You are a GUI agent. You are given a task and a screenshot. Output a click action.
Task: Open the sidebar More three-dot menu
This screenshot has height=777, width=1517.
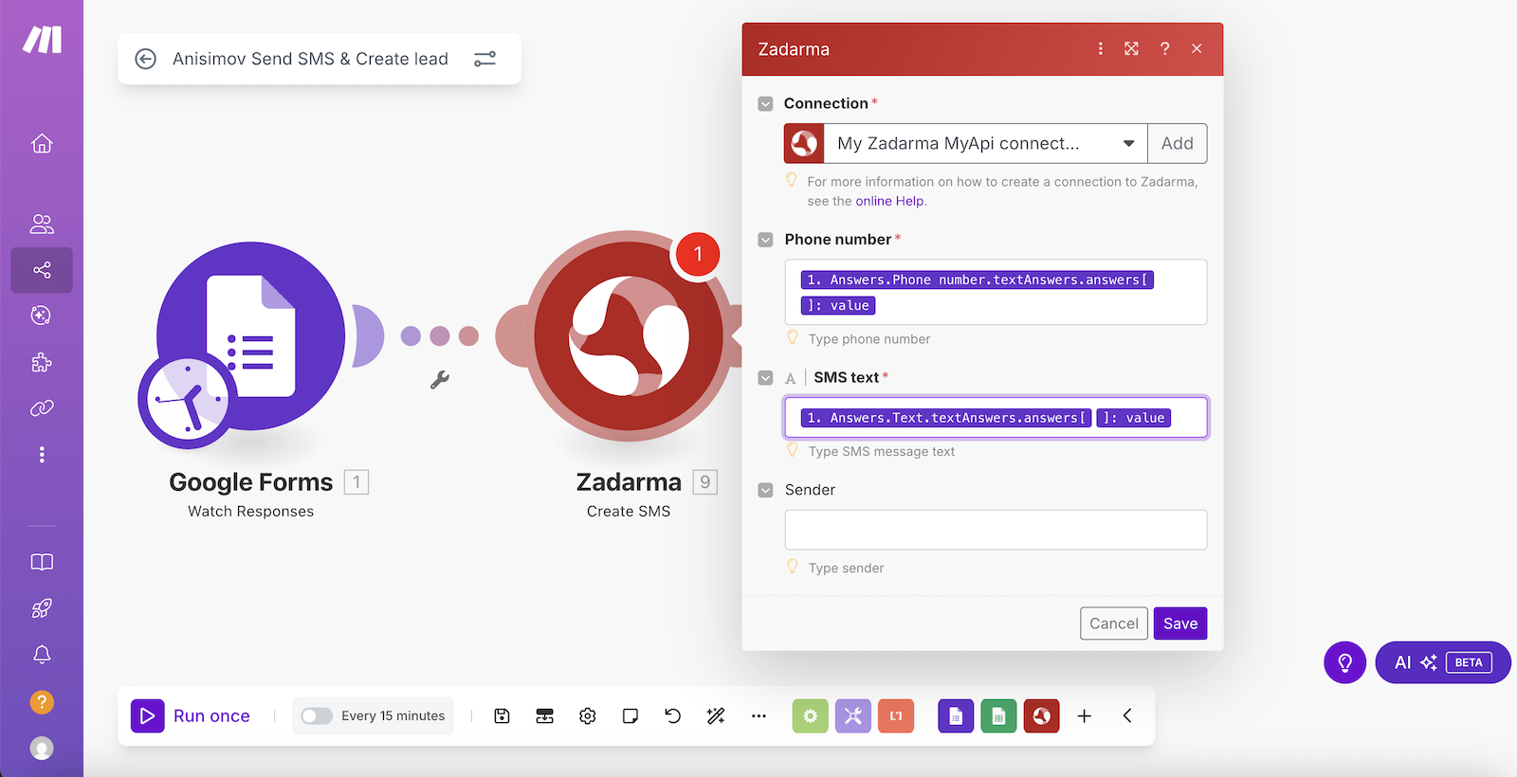pyautogui.click(x=42, y=455)
